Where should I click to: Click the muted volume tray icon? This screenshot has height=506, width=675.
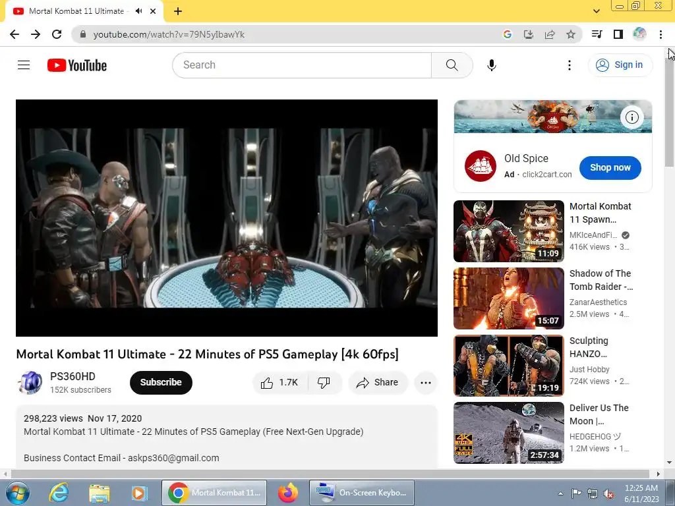(x=608, y=493)
